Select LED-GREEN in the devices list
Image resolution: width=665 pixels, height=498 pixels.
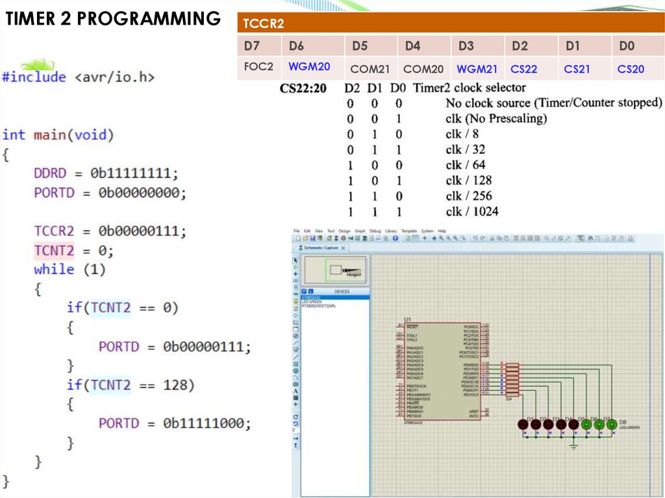[311, 301]
